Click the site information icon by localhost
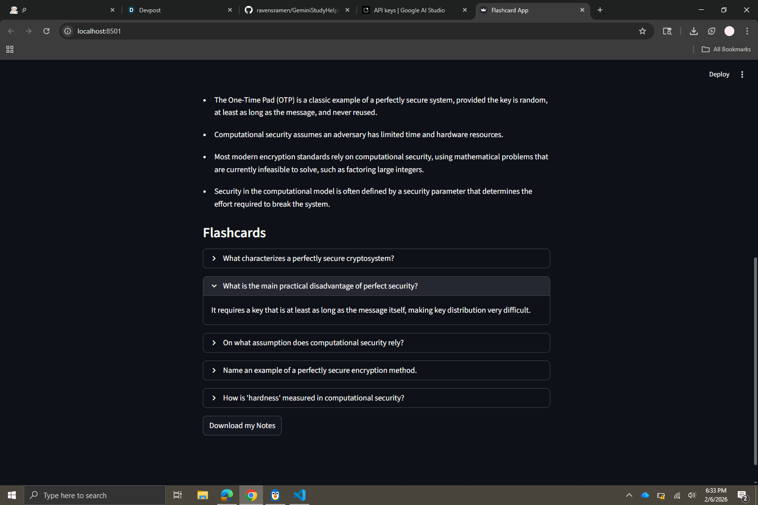 [x=68, y=31]
